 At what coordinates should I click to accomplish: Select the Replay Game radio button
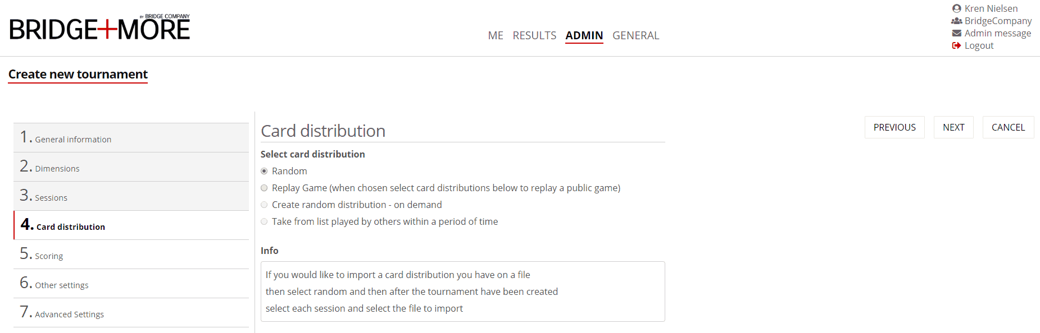click(264, 188)
